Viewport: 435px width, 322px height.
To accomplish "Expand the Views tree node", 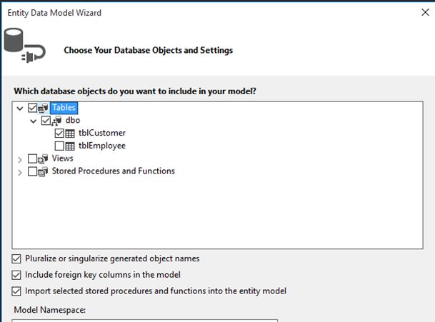I will pos(19,159).
